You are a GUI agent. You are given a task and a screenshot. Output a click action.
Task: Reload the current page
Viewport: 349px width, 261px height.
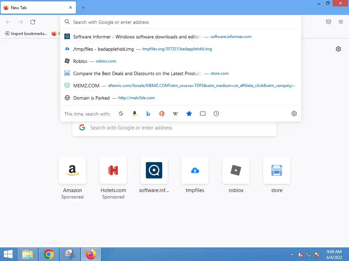tap(33, 22)
